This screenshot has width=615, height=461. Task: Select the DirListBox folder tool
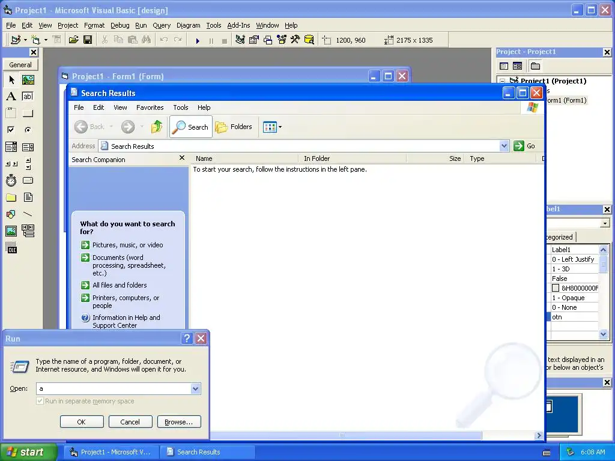coord(11,197)
